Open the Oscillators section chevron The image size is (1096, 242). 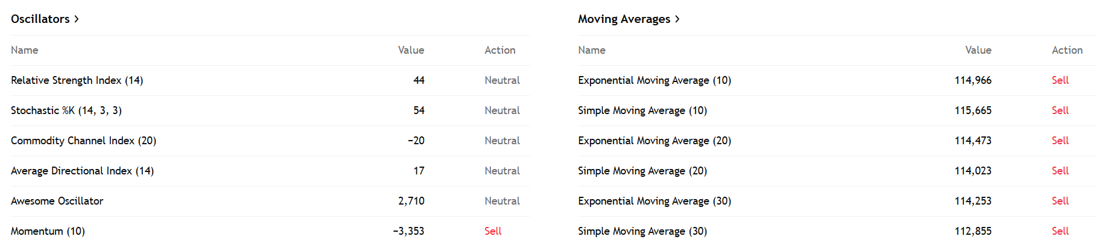77,19
